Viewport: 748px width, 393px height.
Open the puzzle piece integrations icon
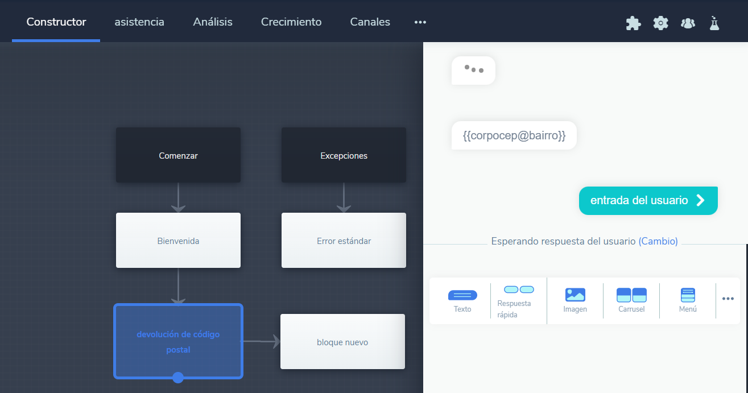(x=633, y=23)
